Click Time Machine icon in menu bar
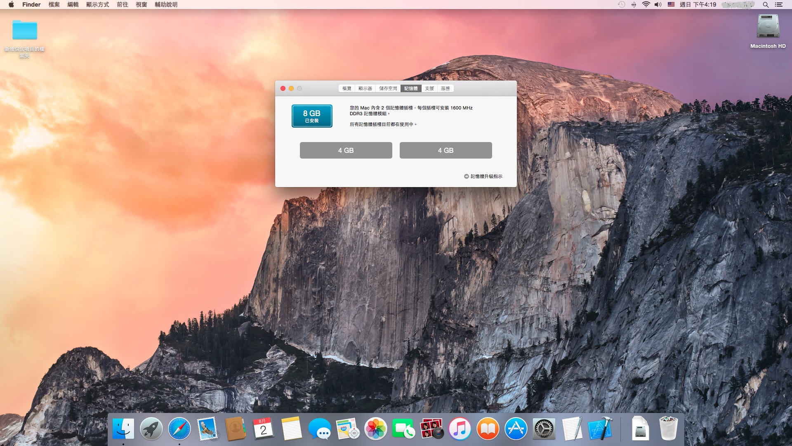The width and height of the screenshot is (792, 446). pyautogui.click(x=621, y=5)
